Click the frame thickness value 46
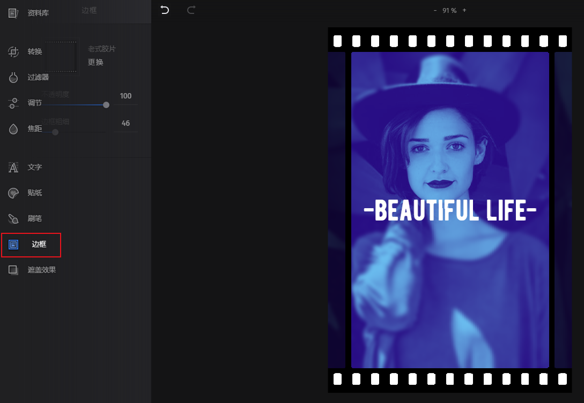The width and height of the screenshot is (584, 403). tap(125, 123)
